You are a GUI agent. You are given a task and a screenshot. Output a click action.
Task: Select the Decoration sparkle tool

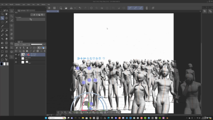point(2,39)
